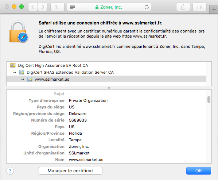Click the certificate details scrollbar thumb

click(209, 99)
